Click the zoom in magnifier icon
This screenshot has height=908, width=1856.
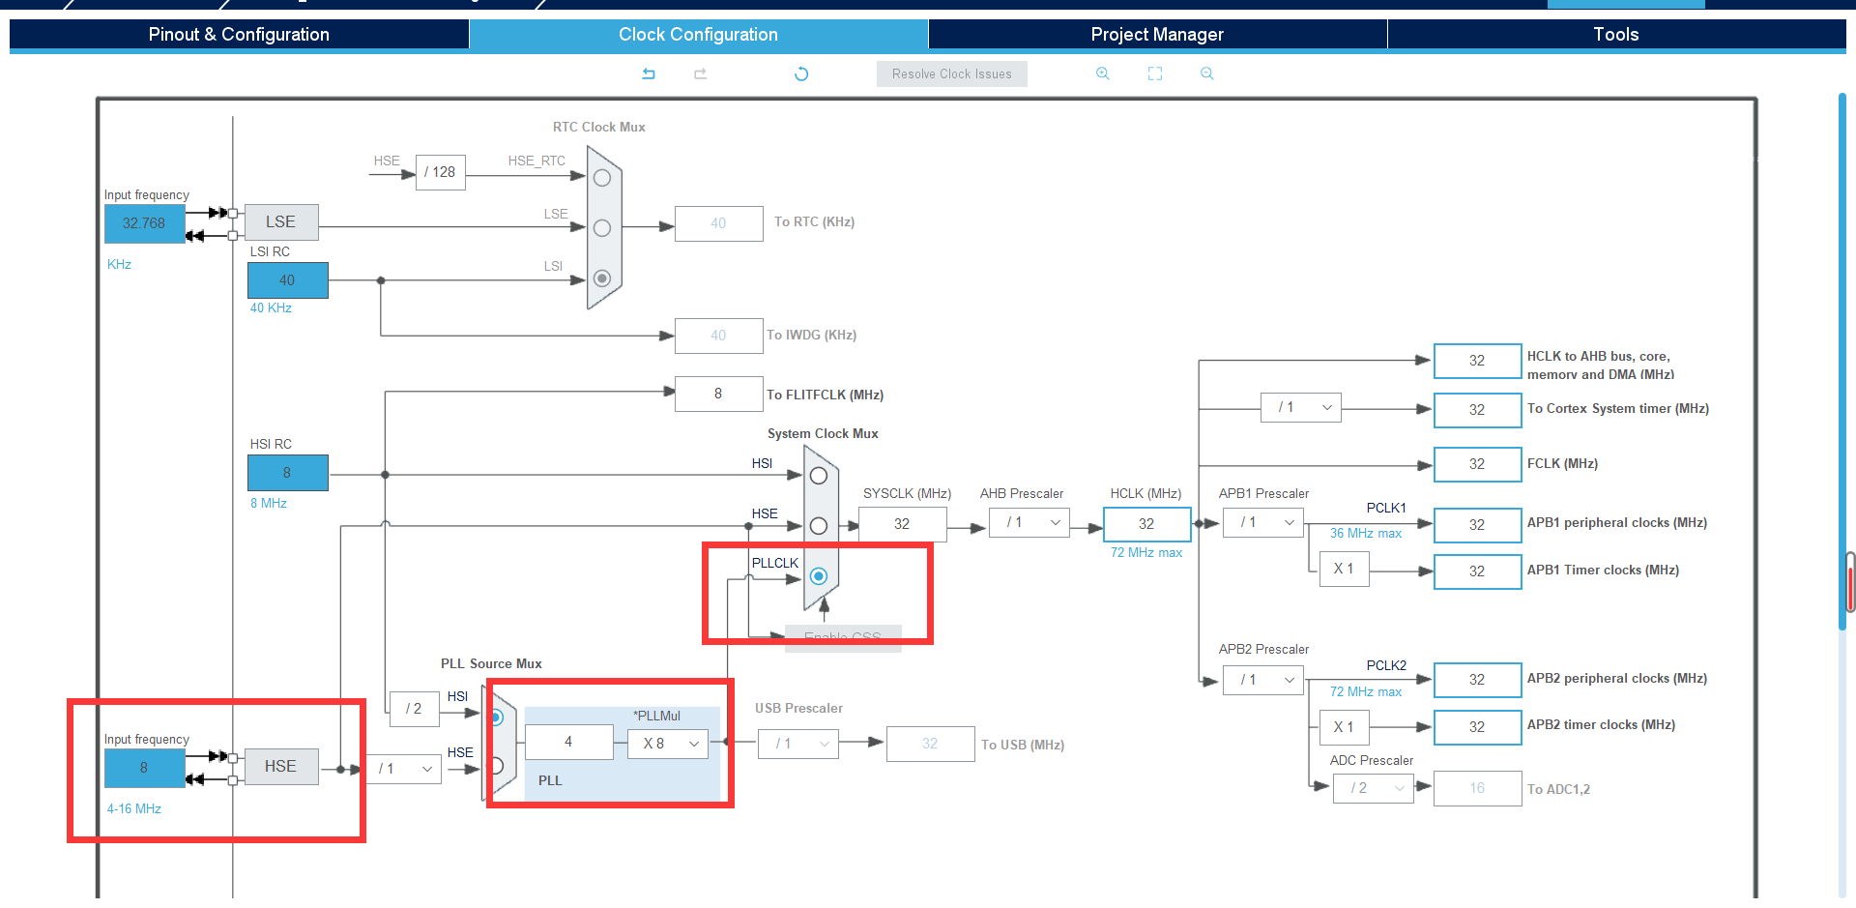(x=1102, y=73)
